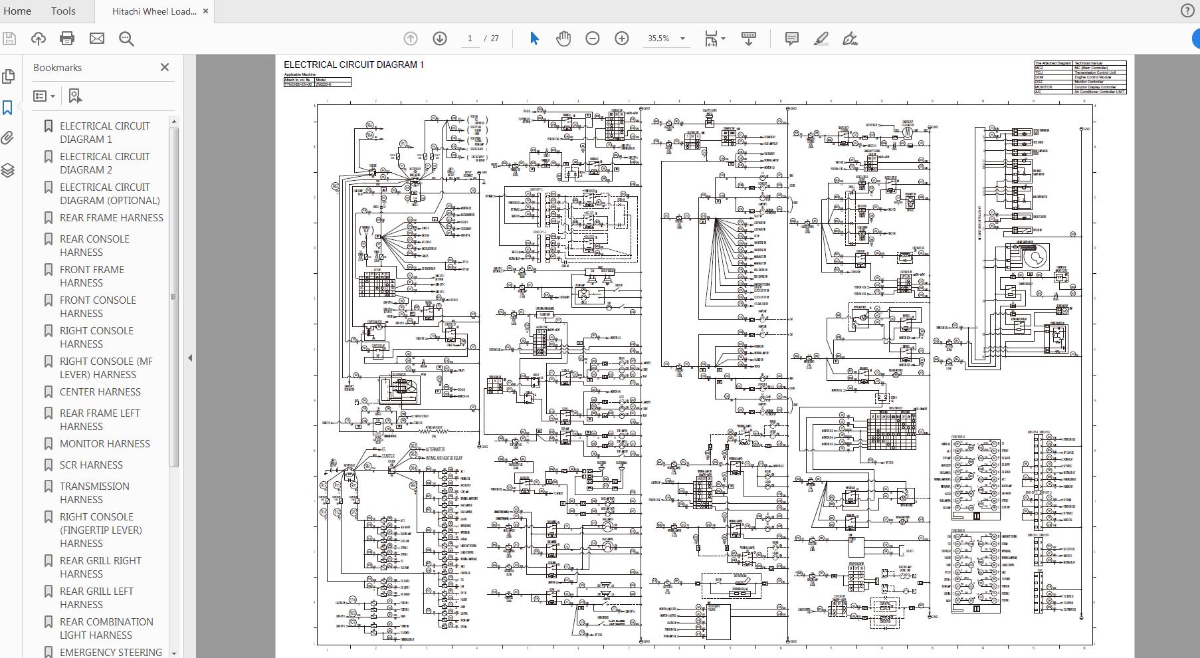This screenshot has height=658, width=1200.
Task: Open the Comment tool
Action: tap(791, 39)
